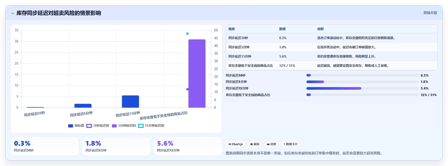This screenshot has width=448, height=166.
Task: Click the 双轴关联 badge in the header
Action: (x=430, y=13)
